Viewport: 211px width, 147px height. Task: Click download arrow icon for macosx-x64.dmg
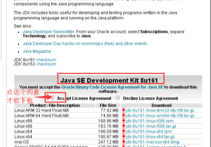click(x=124, y=142)
